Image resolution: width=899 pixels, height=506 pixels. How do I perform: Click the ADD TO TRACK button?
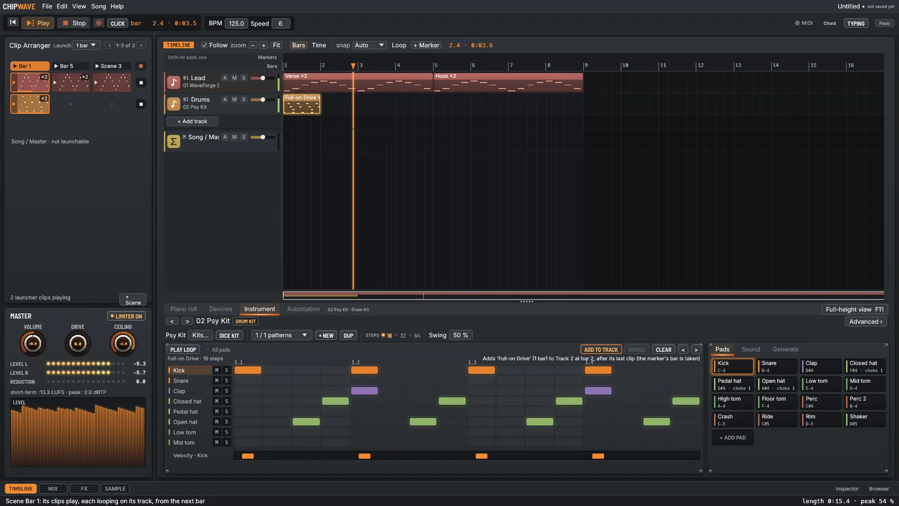(x=601, y=350)
